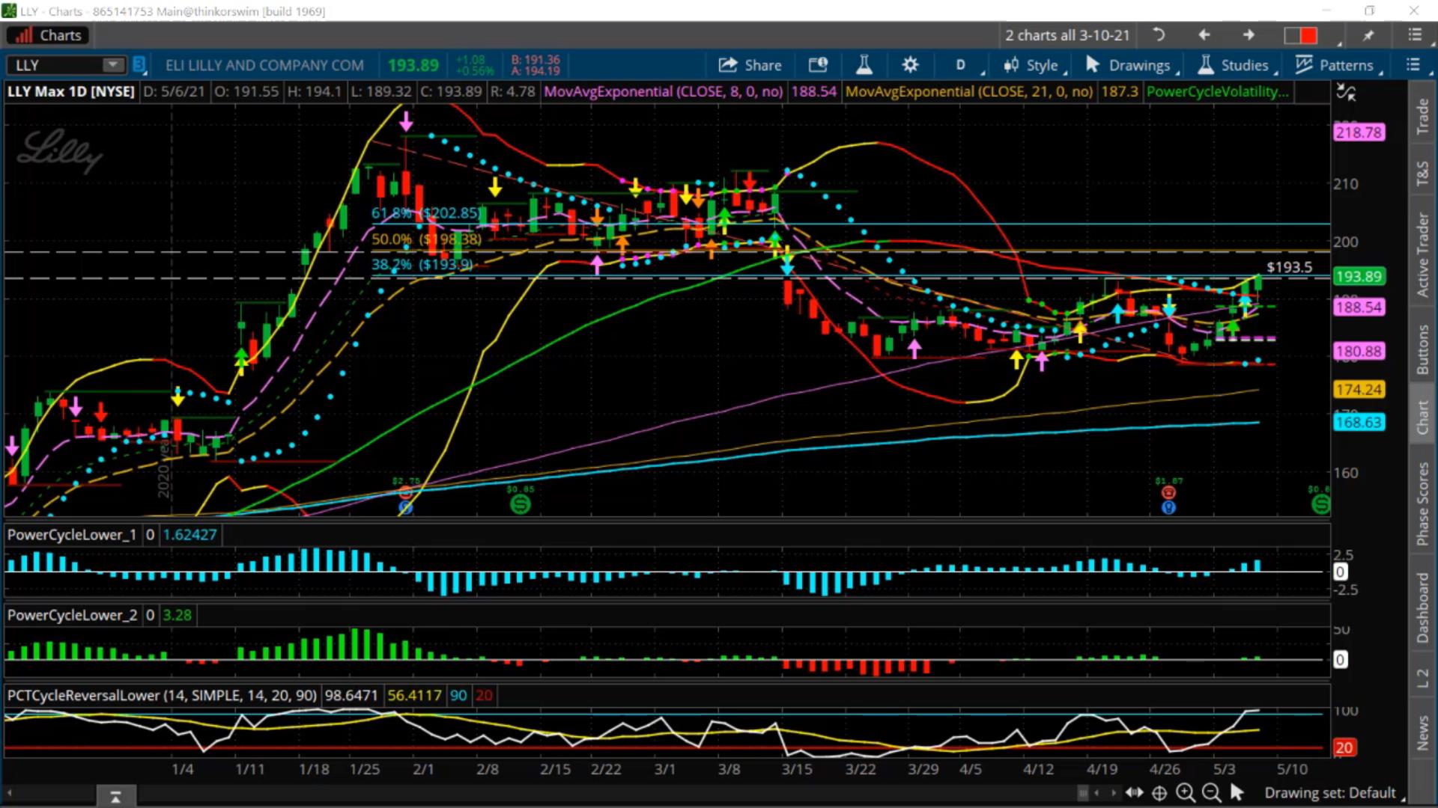Expand the LLY symbol dropdown arrow
The height and width of the screenshot is (808, 1438).
pos(113,65)
